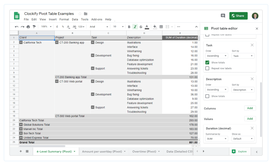Open Task Order Ascending dropdown
The image size is (272, 165).
point(217,56)
